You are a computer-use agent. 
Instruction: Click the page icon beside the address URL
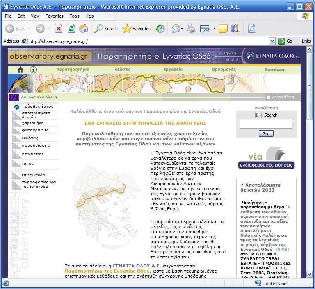25,41
